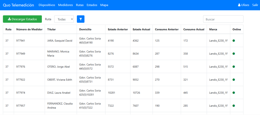This screenshot has width=260, height=115.
Task: Click Estado Actual value 10726
Action: pyautogui.click(x=136, y=93)
